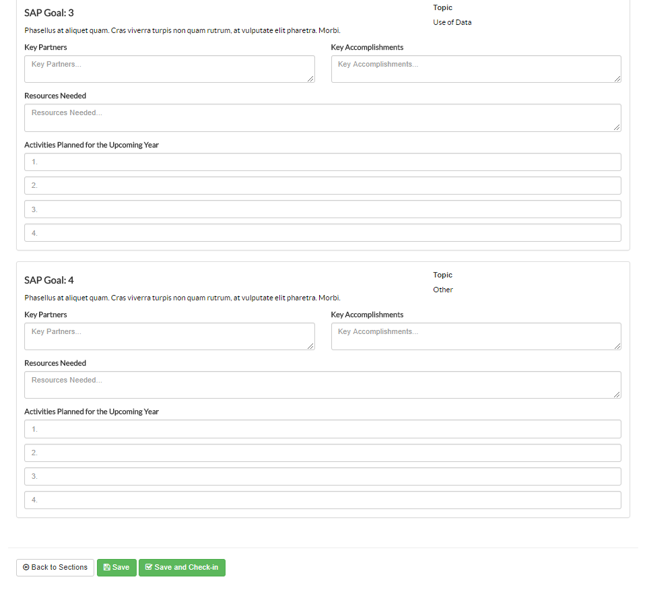Click resize grip on Goal 4 Key Accomplishments box
The image size is (645, 596).
[617, 345]
